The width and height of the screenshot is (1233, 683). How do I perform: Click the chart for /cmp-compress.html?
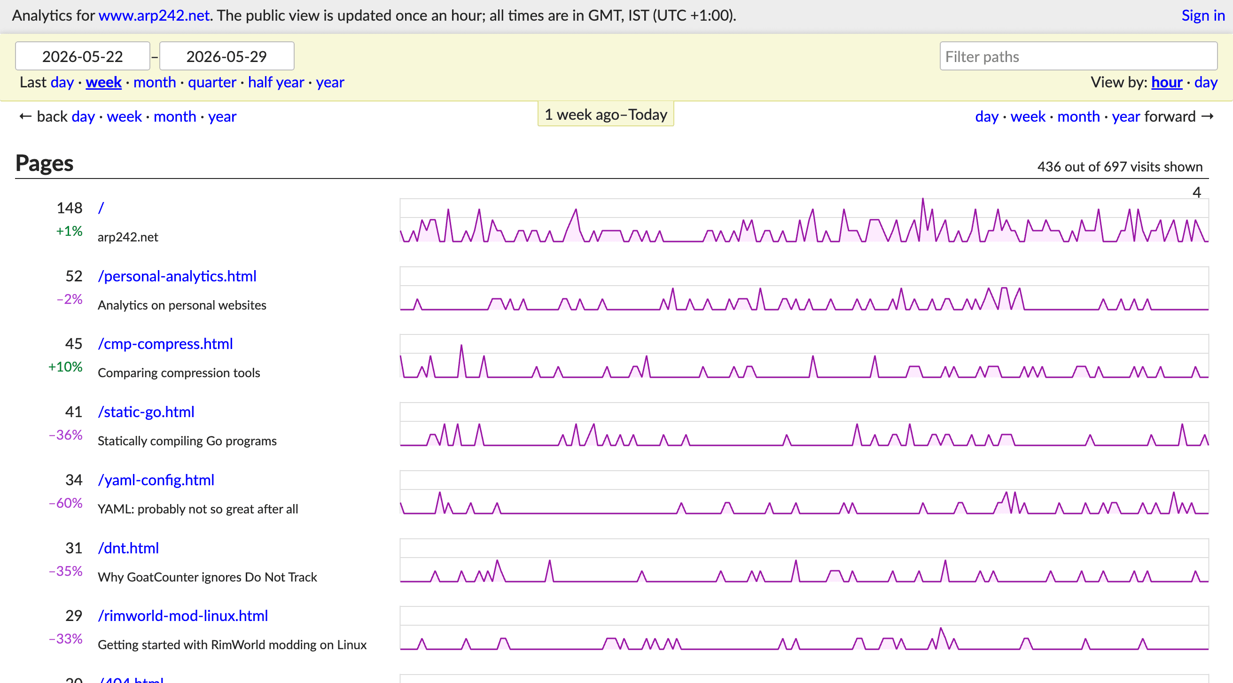click(804, 356)
